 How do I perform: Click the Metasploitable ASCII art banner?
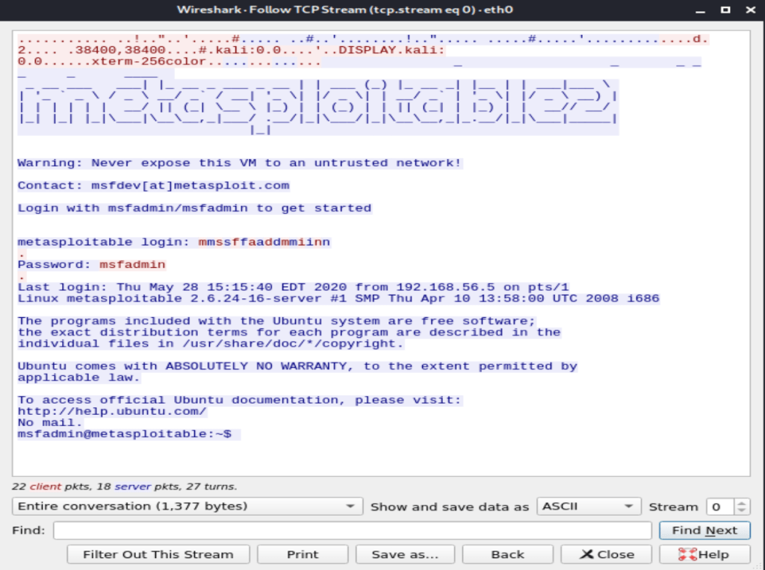pyautogui.click(x=318, y=104)
